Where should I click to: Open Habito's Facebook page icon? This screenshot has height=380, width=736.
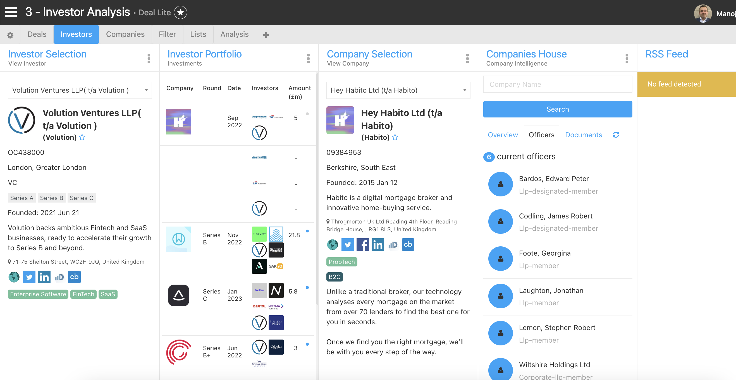363,245
